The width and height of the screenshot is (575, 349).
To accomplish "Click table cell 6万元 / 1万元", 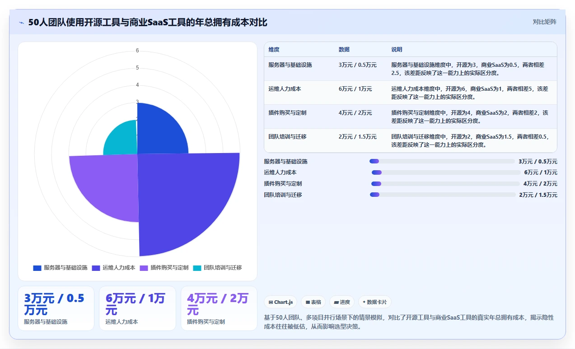I will click(x=355, y=89).
